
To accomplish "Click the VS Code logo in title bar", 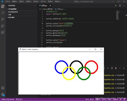I will [x=2, y=1].
